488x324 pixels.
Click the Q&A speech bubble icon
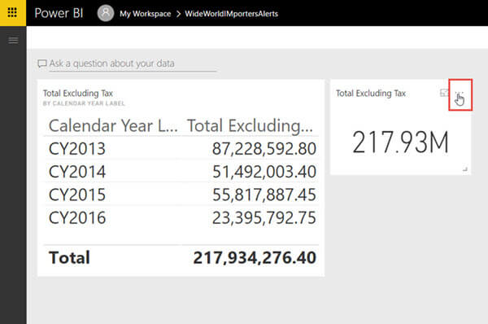click(x=42, y=63)
